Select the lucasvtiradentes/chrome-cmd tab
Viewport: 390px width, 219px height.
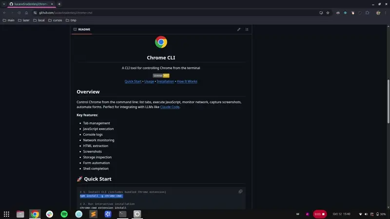point(31,4)
